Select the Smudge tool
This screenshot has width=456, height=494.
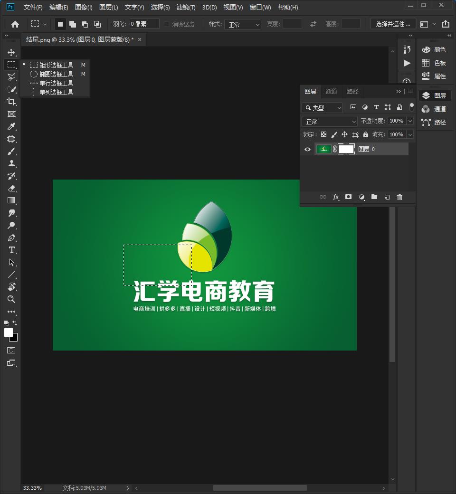[11, 213]
